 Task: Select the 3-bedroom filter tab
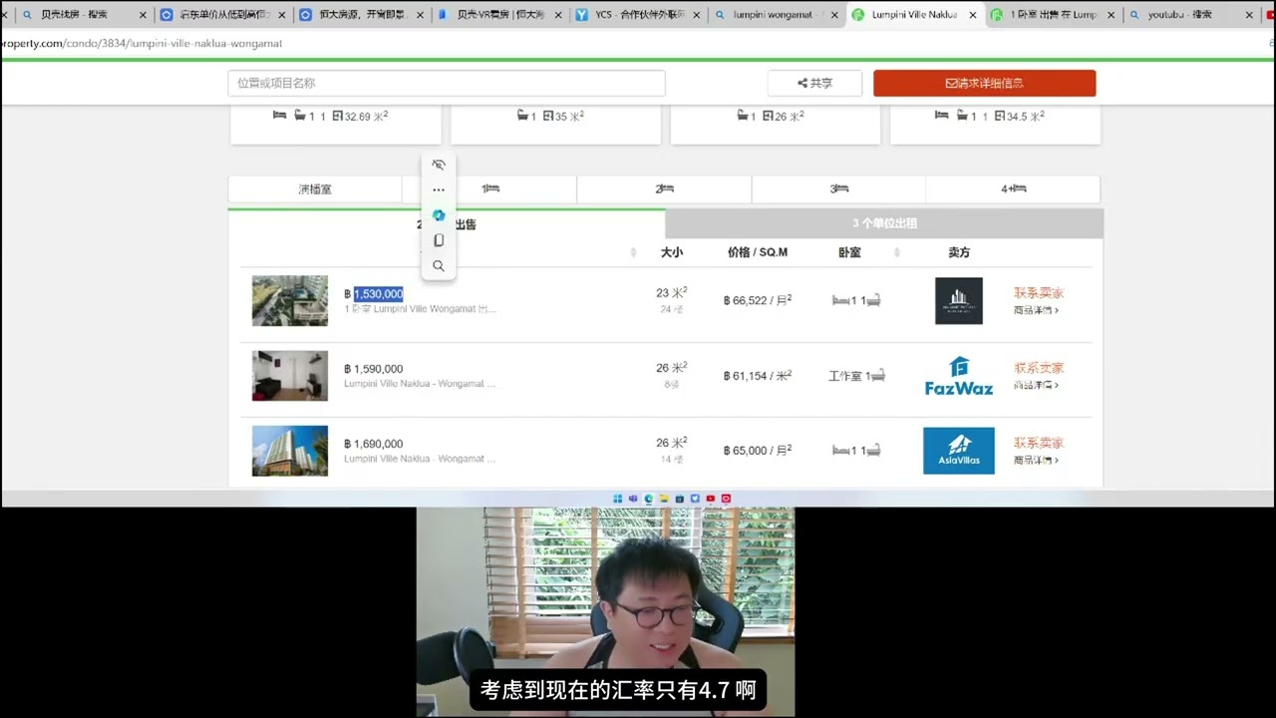click(838, 188)
